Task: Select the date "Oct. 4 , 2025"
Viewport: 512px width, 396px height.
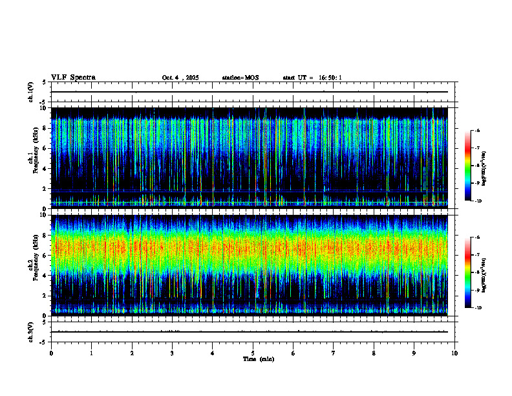Action: [x=180, y=78]
